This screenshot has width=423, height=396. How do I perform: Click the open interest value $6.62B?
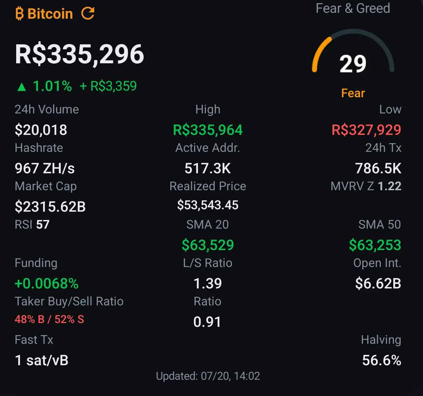click(x=378, y=284)
